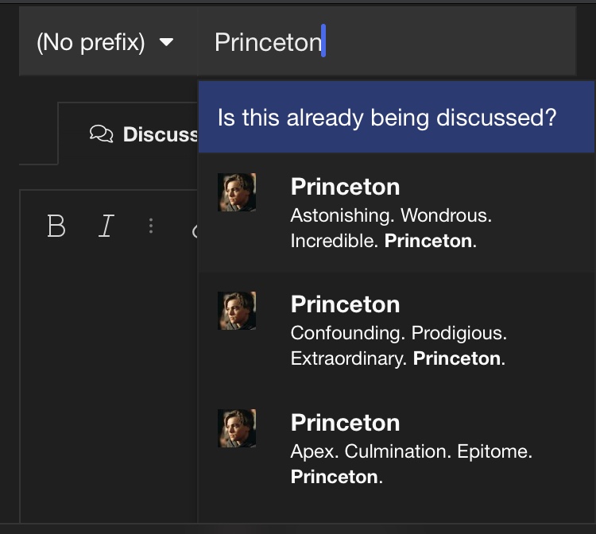This screenshot has width=596, height=534.
Task: Click the prefix dropdown arrow
Action: click(x=167, y=41)
